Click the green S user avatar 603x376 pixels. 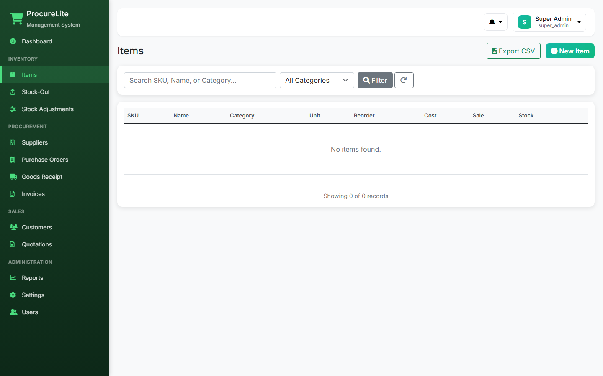click(525, 22)
